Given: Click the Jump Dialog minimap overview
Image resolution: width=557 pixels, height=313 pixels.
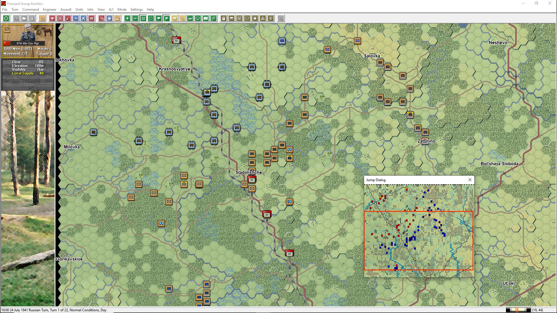Looking at the screenshot, I should 419,230.
